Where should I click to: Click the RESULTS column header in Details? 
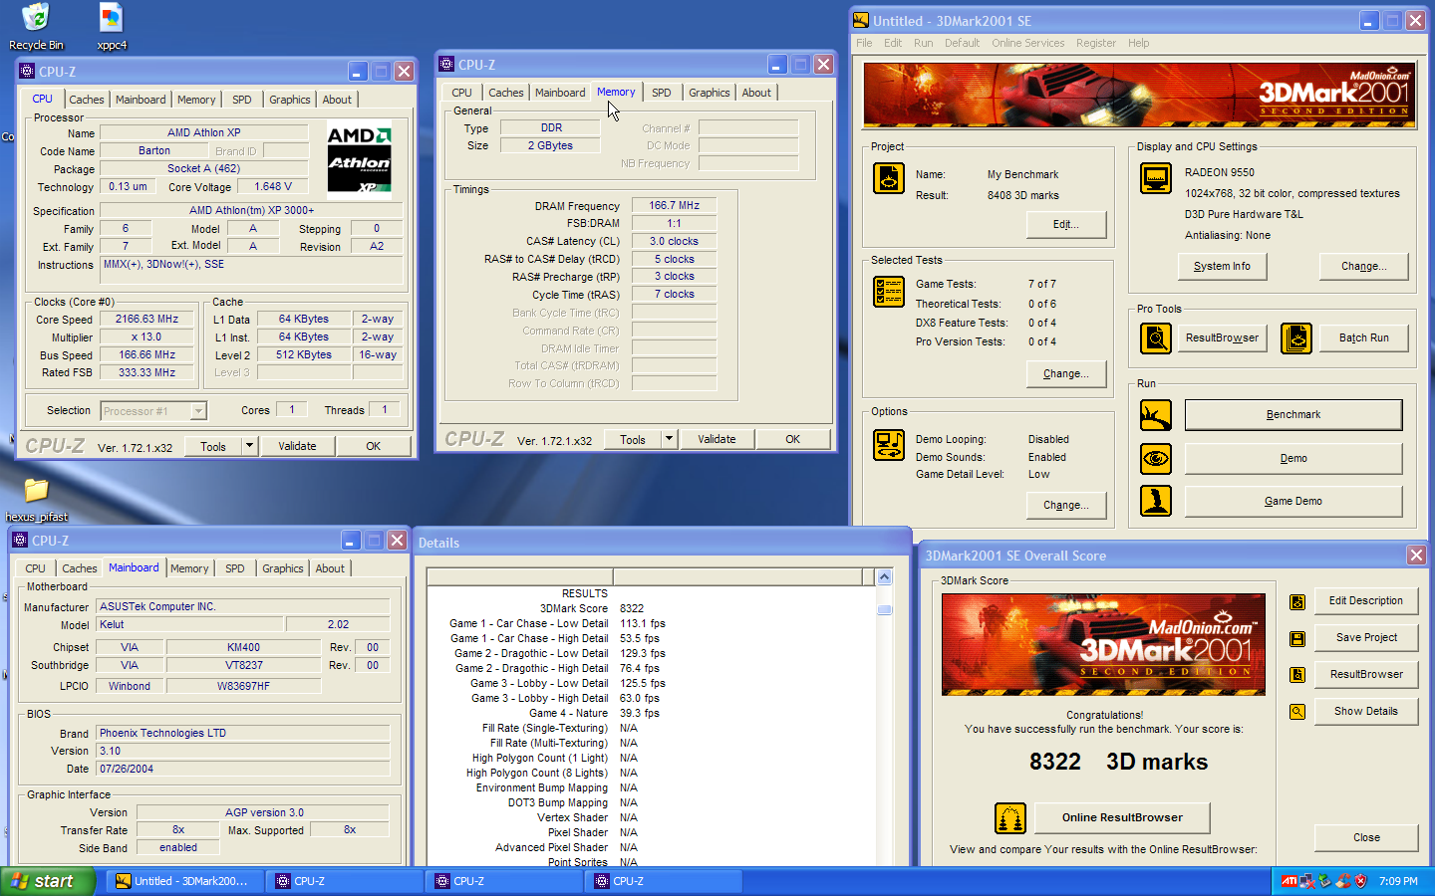tap(585, 593)
